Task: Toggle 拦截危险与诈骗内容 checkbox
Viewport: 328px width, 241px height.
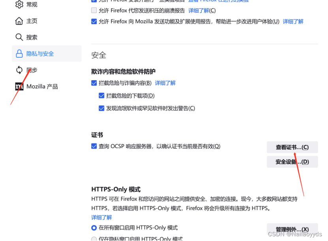Action: pos(94,83)
